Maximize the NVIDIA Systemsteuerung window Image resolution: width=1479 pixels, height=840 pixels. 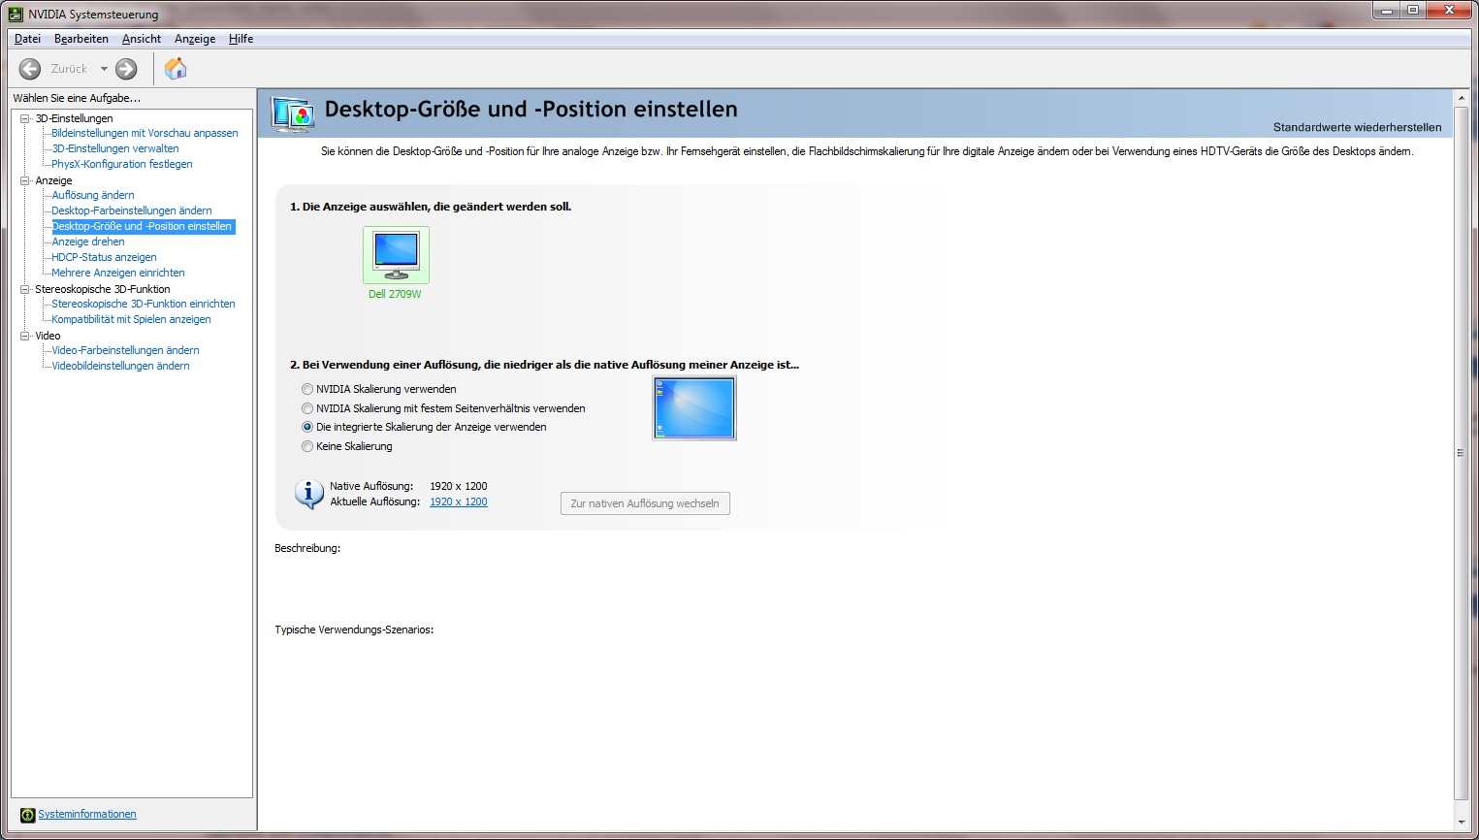pos(1413,11)
